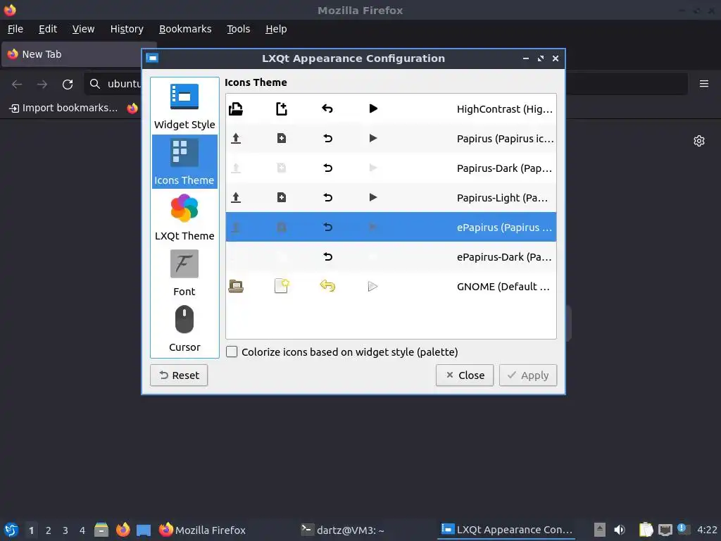Open new tab settings gear in Firefox

point(699,141)
